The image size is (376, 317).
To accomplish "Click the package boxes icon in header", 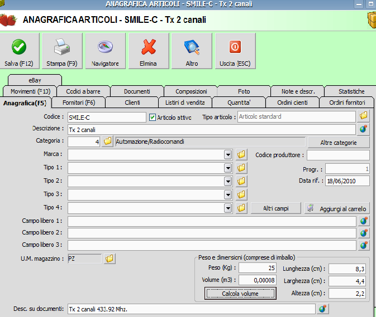I will (372, 20).
